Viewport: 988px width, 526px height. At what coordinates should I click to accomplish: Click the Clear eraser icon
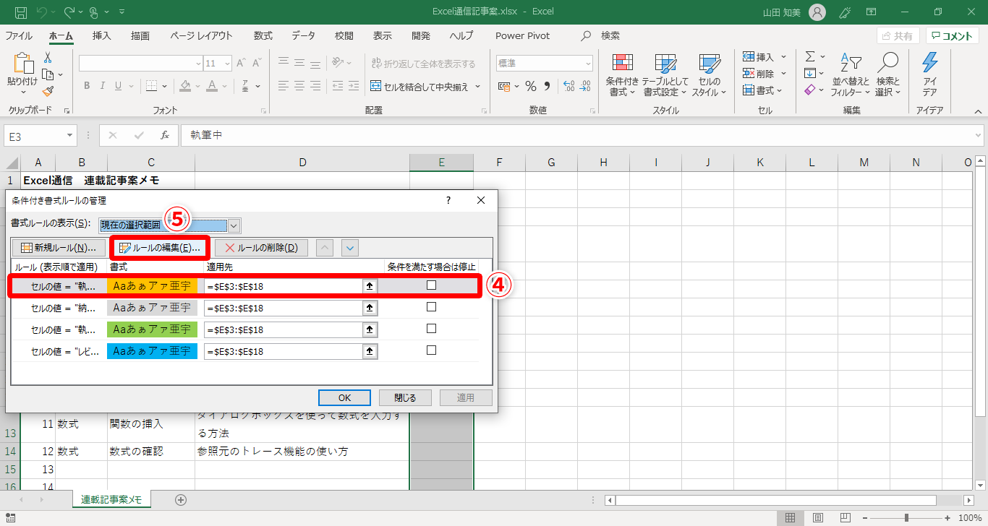pos(810,90)
